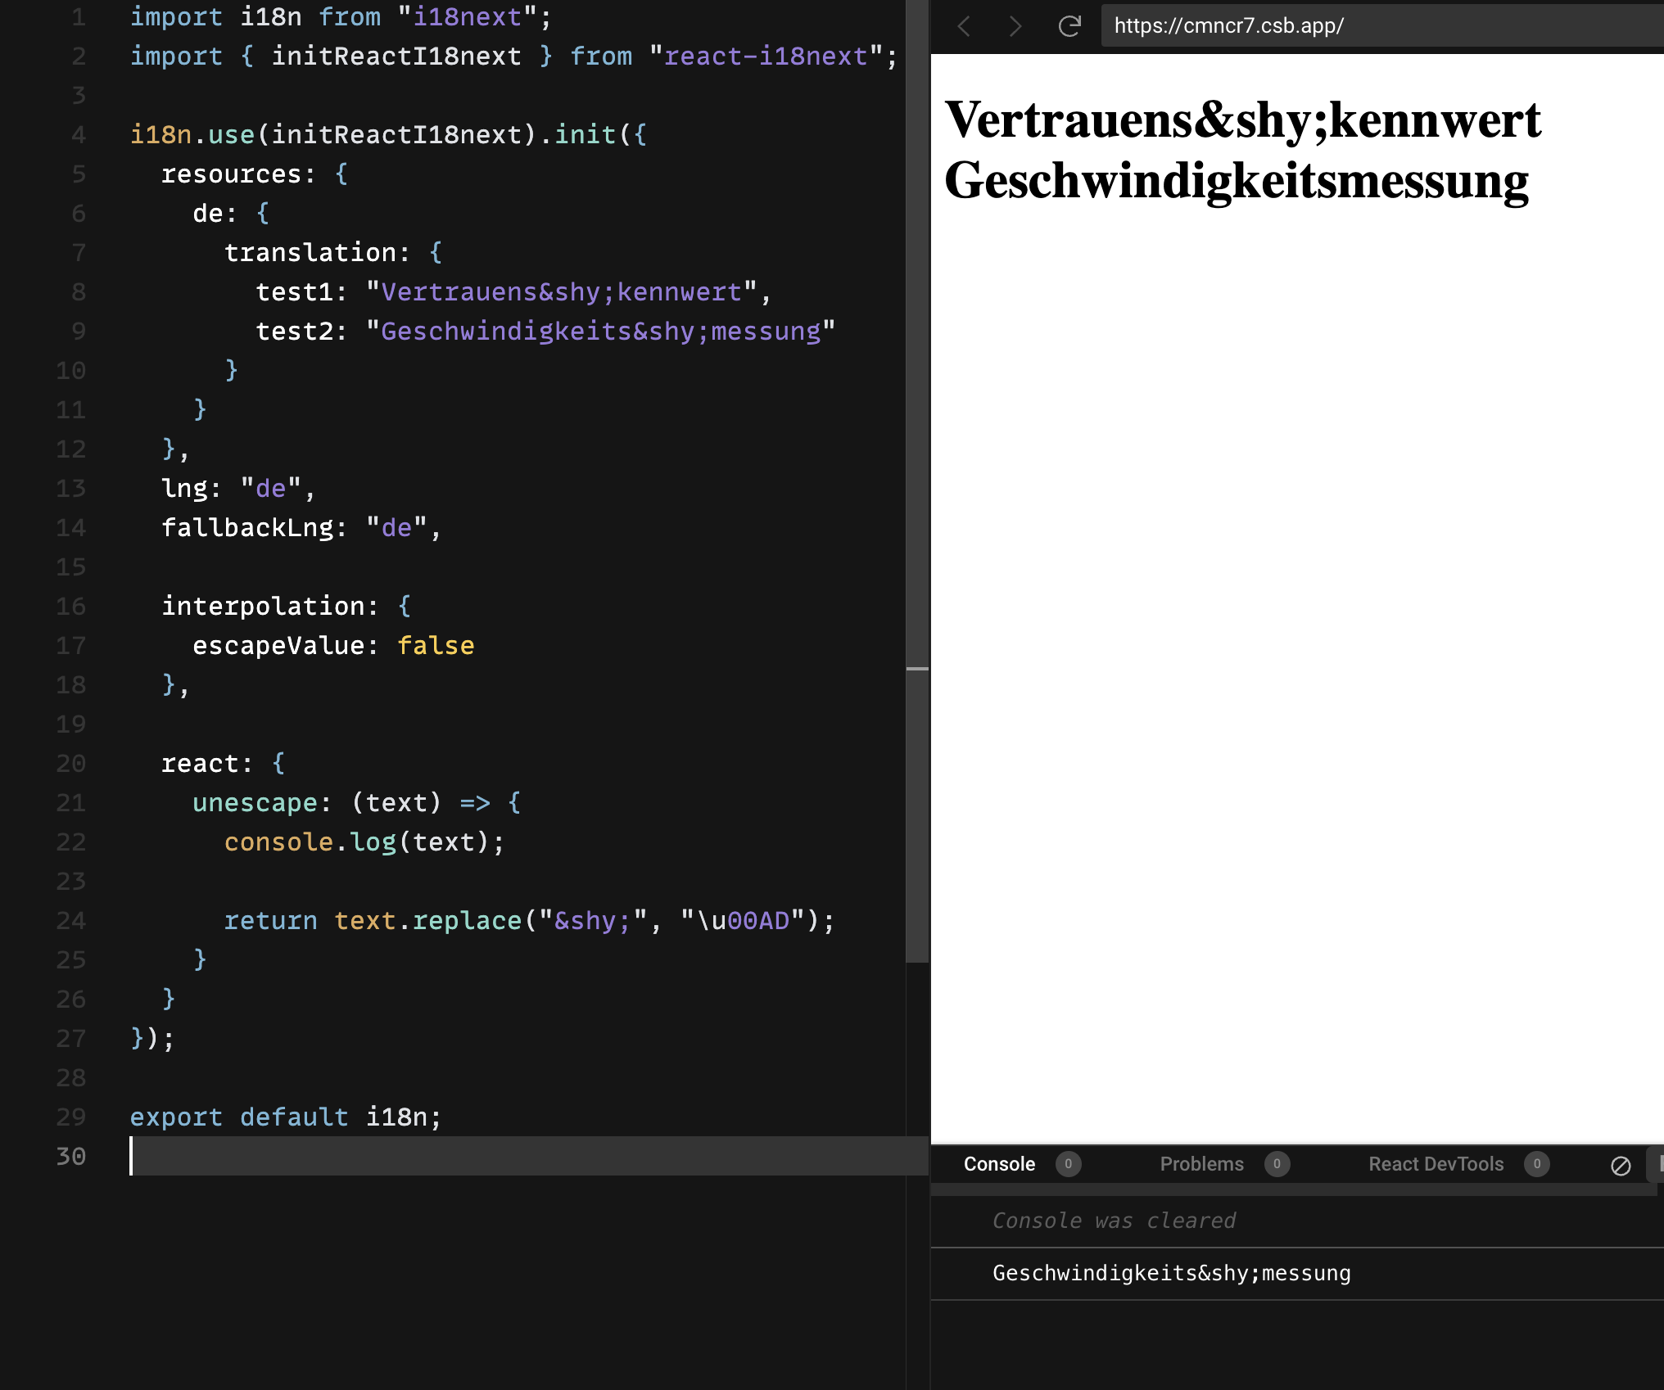Click line number 24 in the gutter
1664x1390 pixels.
70,921
